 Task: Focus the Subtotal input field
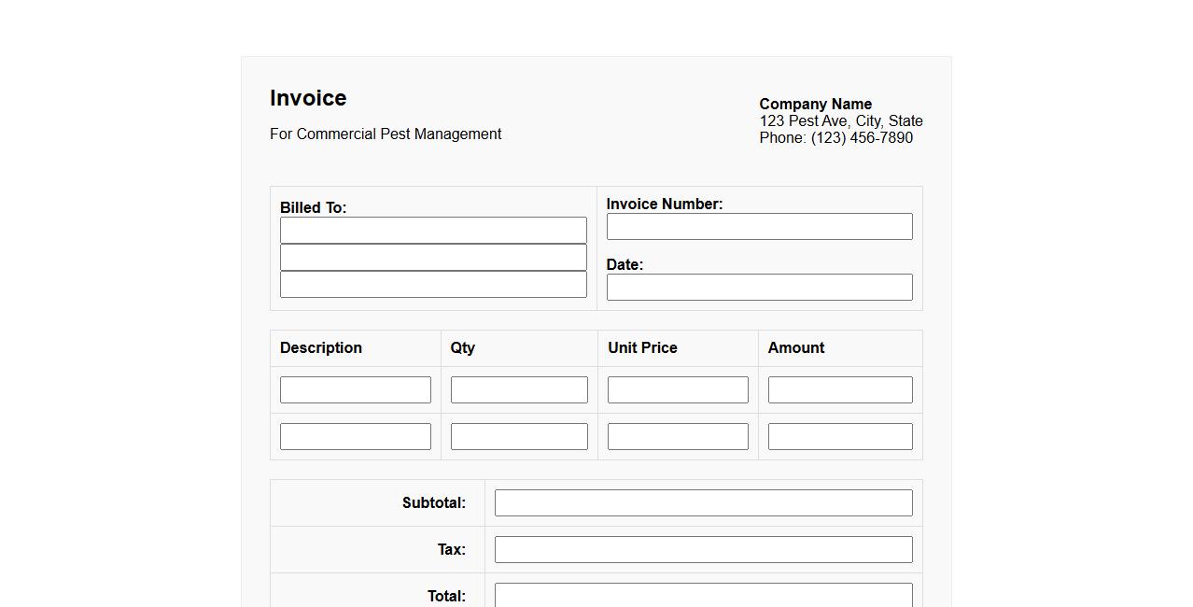pyautogui.click(x=703, y=502)
